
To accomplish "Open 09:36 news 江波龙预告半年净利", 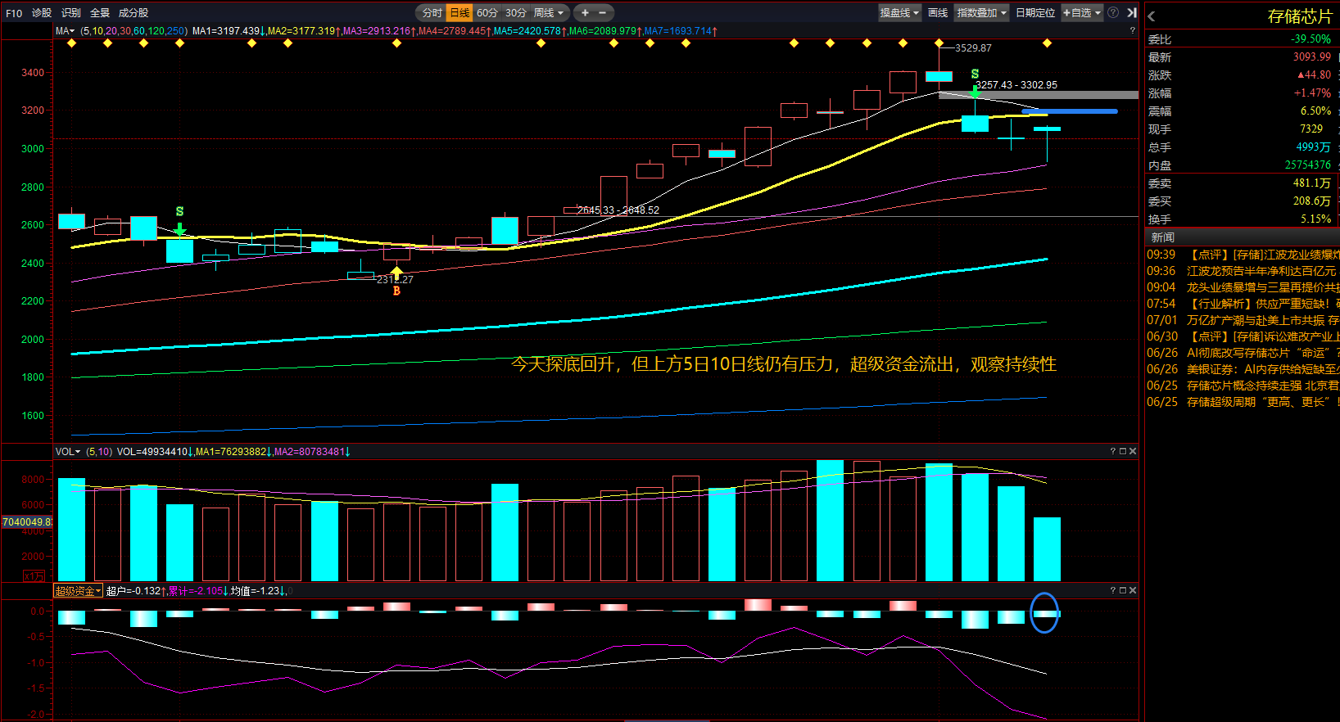I will [1243, 271].
